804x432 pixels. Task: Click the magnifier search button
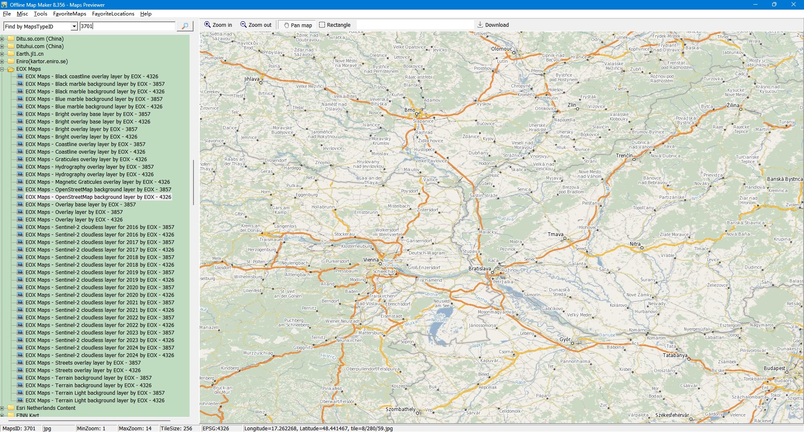[x=185, y=26]
